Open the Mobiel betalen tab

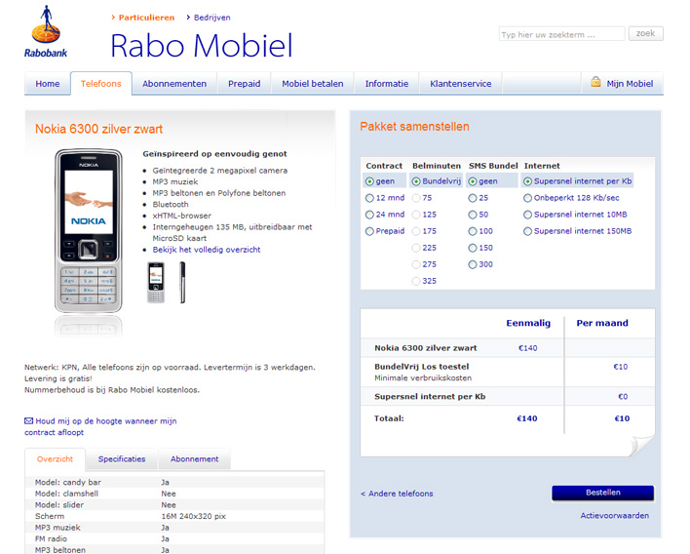[x=313, y=84]
